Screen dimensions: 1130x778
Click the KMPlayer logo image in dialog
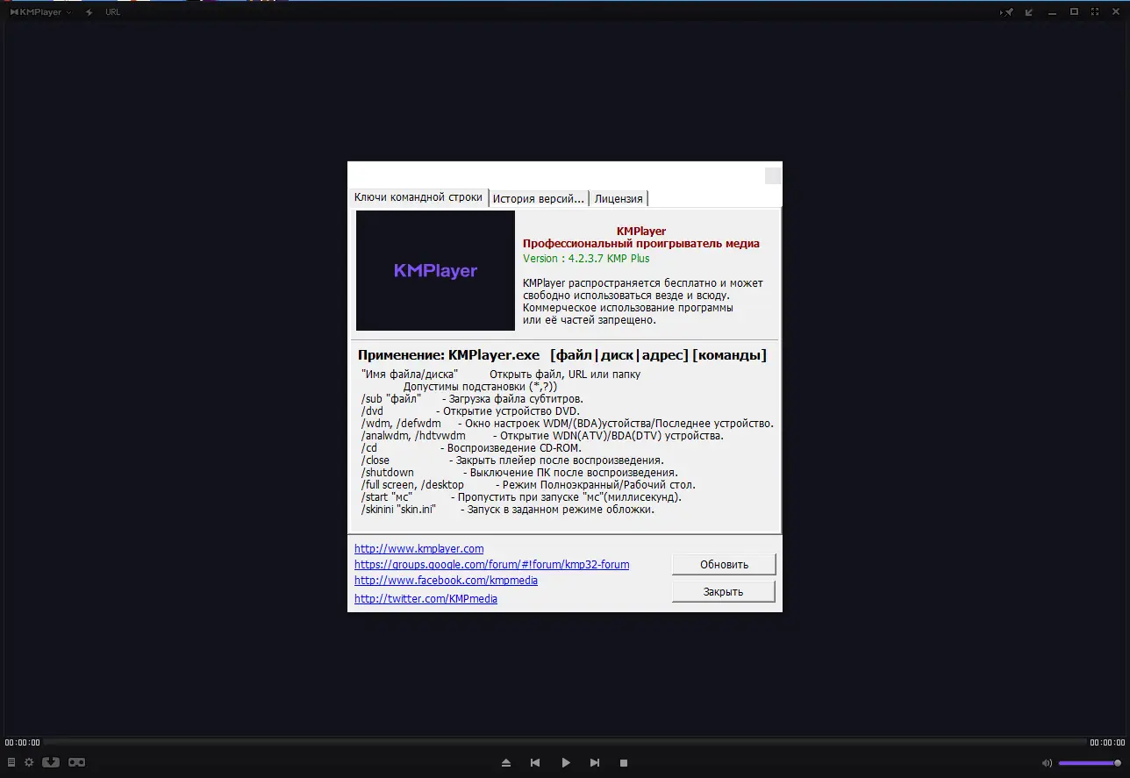click(x=435, y=270)
